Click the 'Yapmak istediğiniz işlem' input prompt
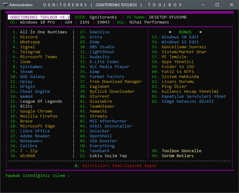 [x=37, y=176]
